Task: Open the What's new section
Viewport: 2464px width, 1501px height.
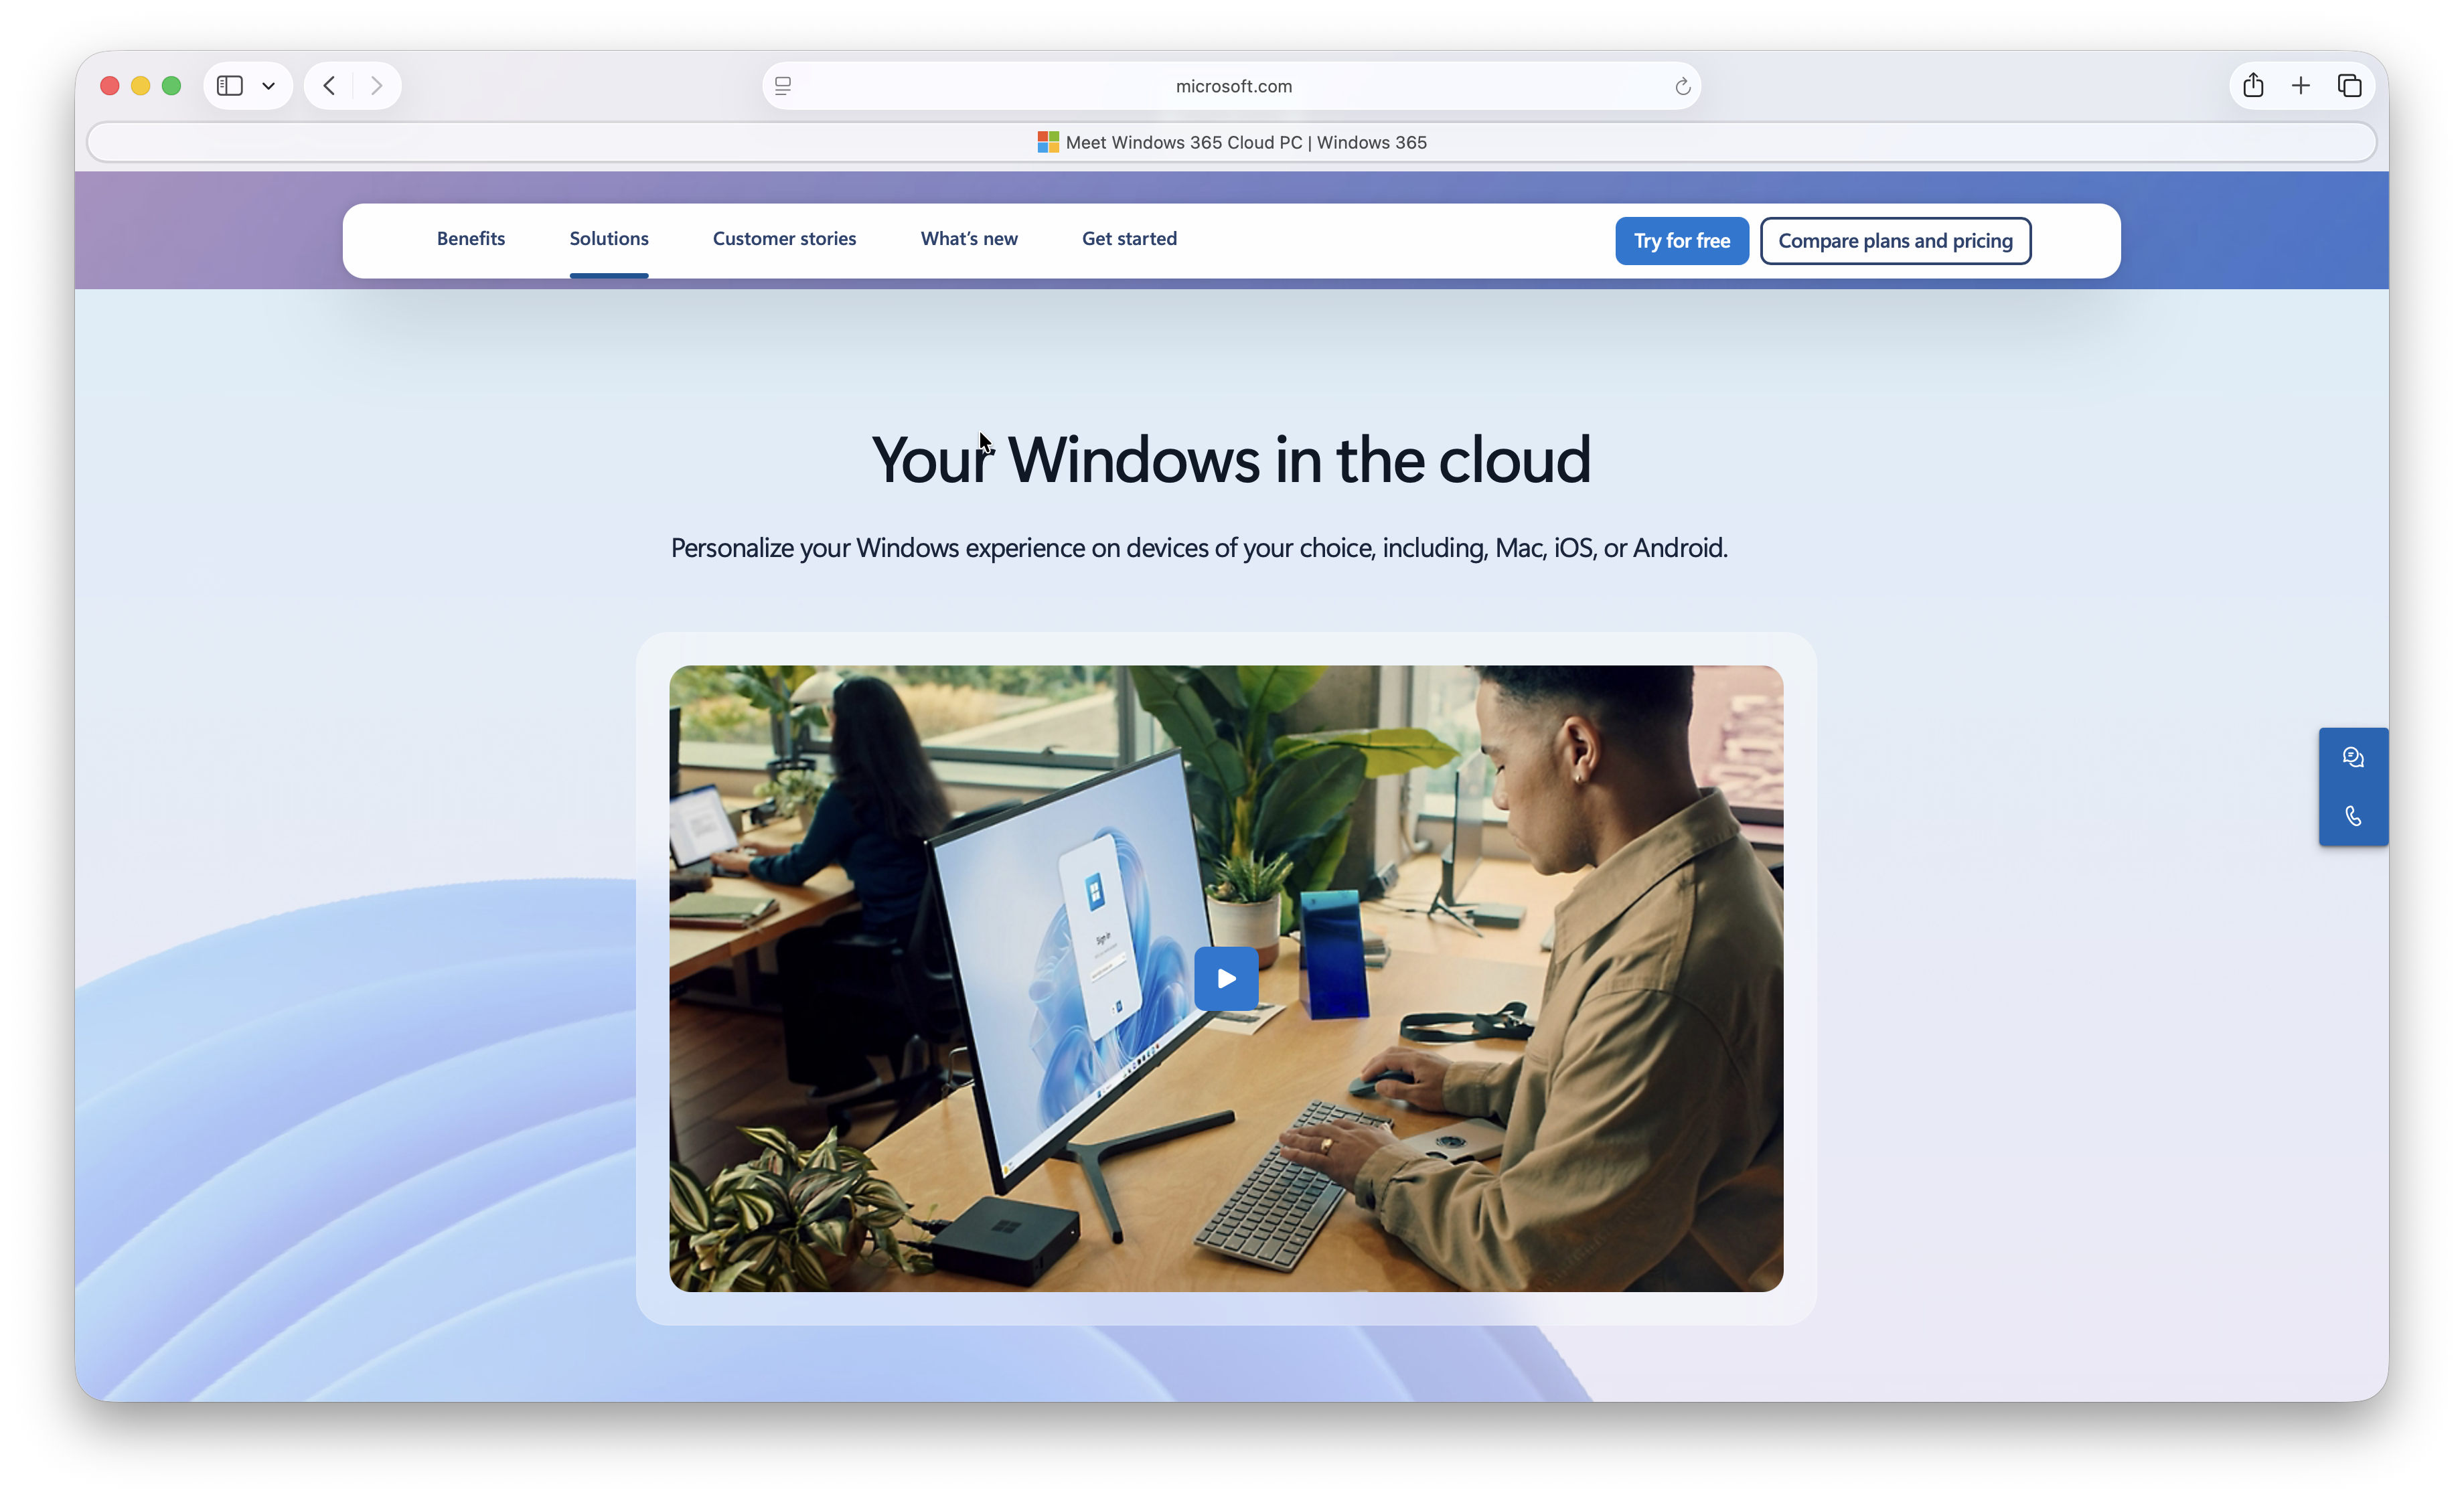Action: 969,239
